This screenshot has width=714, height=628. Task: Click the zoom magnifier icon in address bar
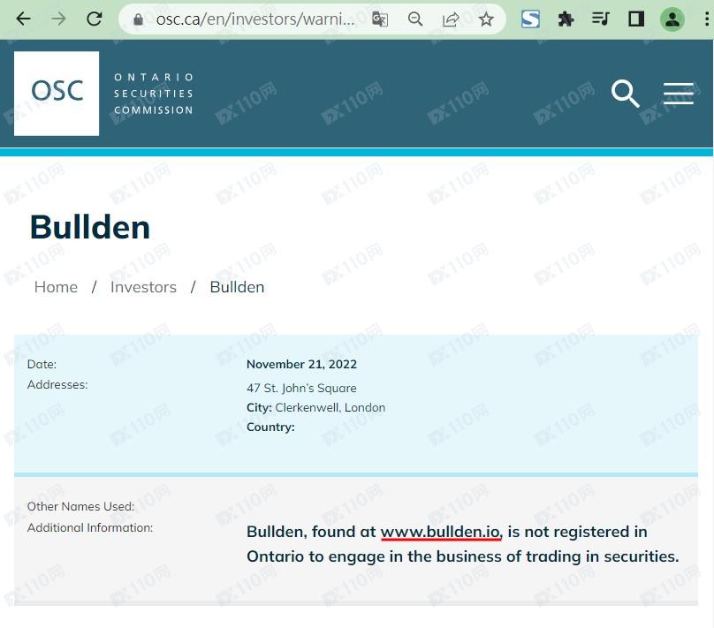coord(415,19)
